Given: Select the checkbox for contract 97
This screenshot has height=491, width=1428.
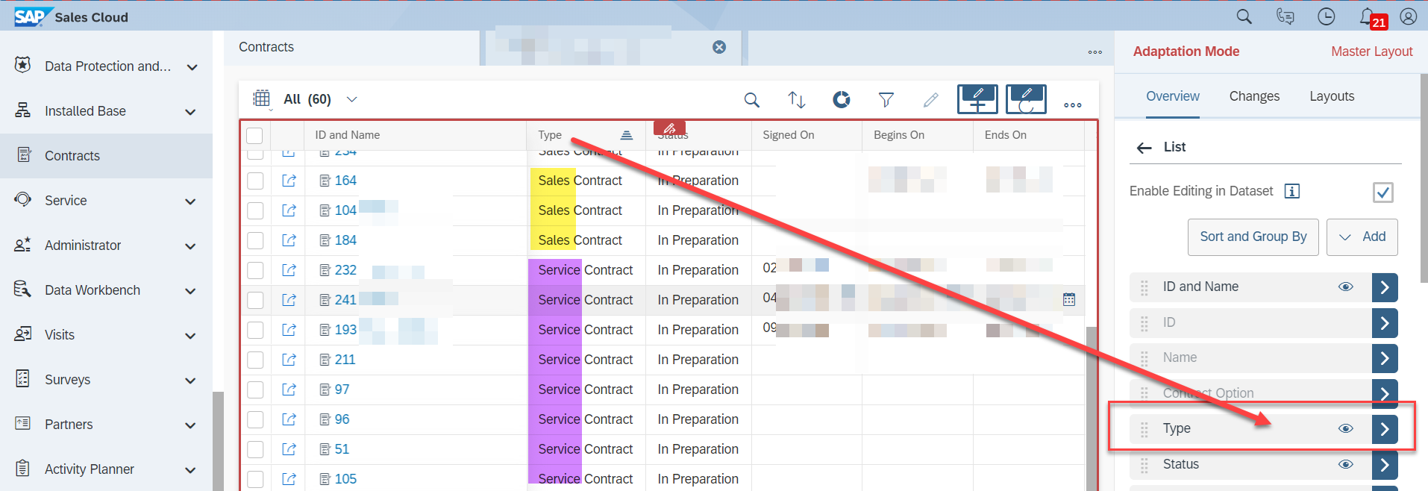Looking at the screenshot, I should point(255,390).
